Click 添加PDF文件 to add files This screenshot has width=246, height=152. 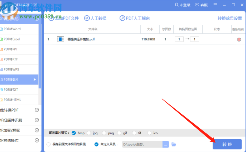click(64, 18)
